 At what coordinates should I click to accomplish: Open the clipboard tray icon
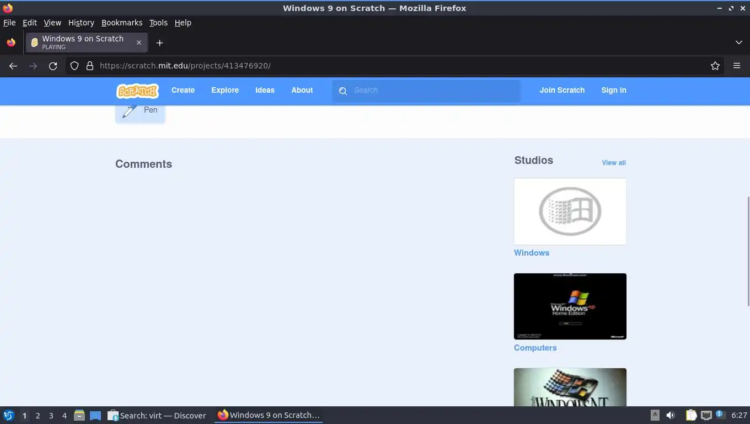(691, 415)
